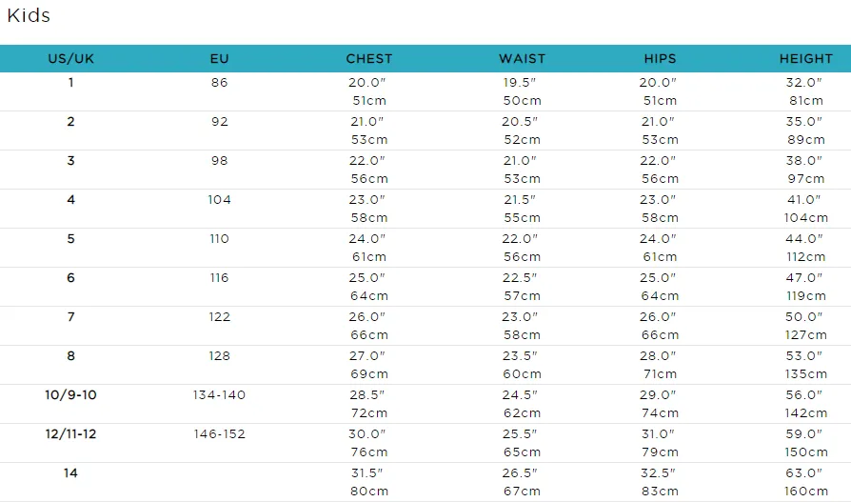Click the US/UK column header

point(70,59)
